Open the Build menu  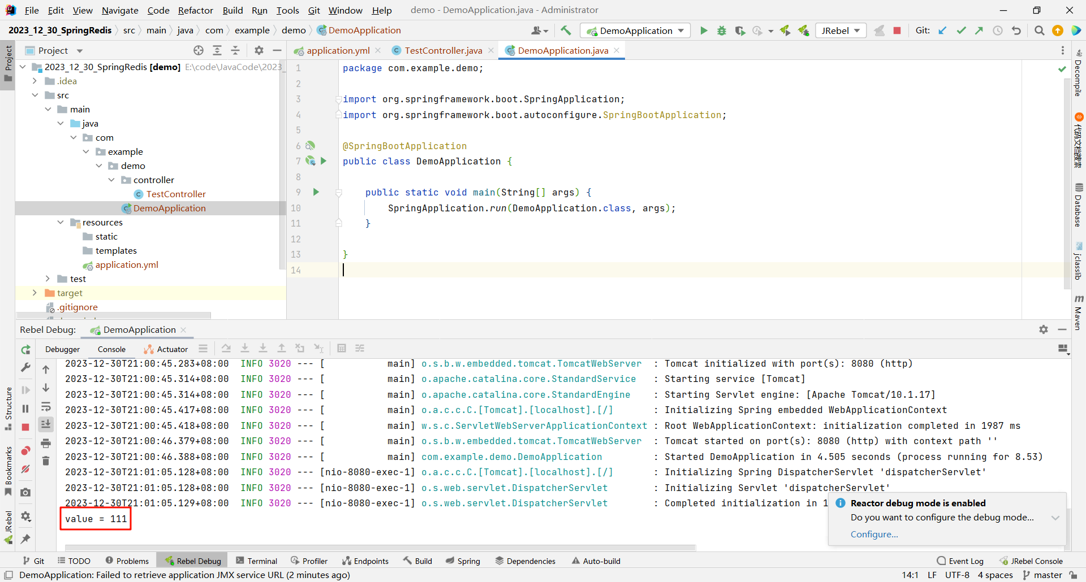pos(232,10)
